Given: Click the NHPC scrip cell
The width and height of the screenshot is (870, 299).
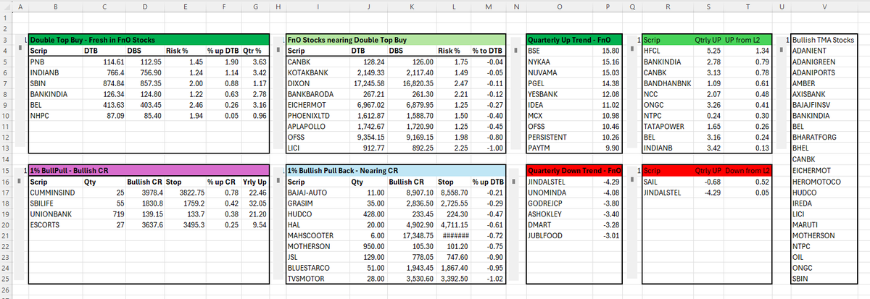Looking at the screenshot, I should 57,116.
